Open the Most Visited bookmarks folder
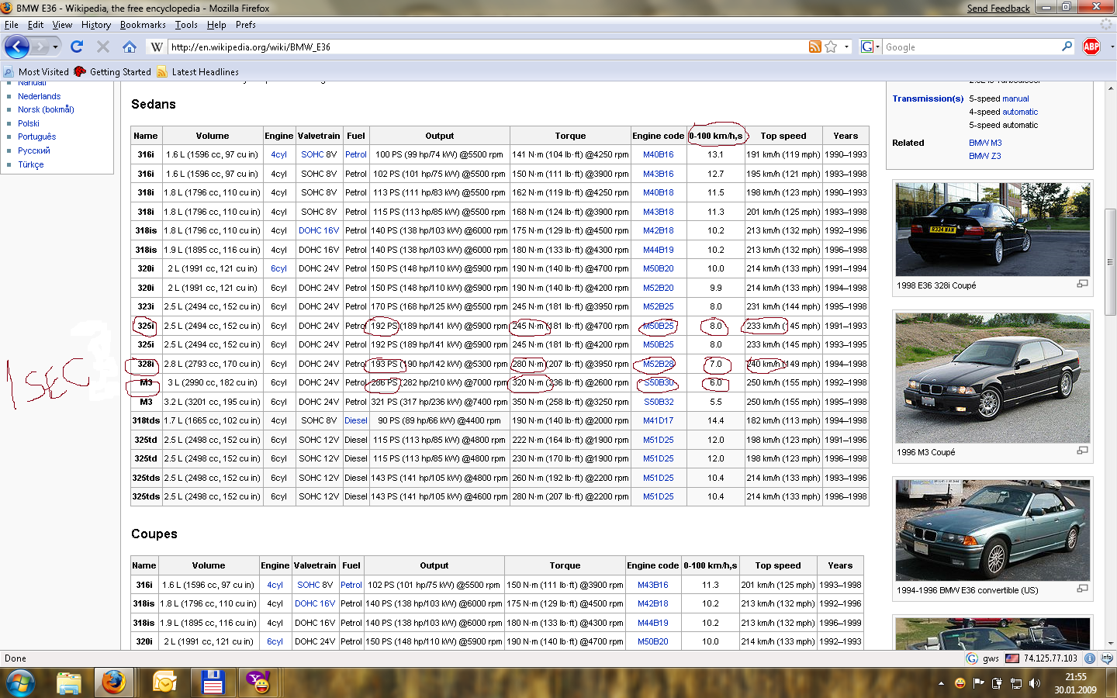 pyautogui.click(x=36, y=72)
